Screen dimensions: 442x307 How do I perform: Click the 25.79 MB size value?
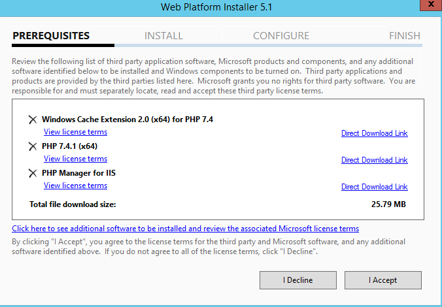point(388,204)
